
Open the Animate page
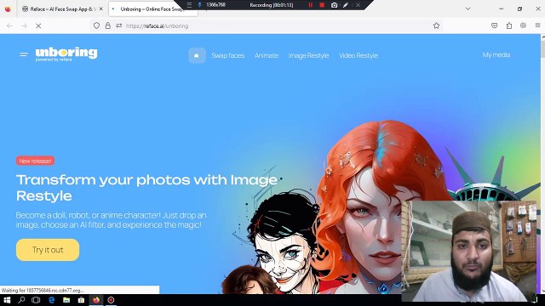tap(267, 55)
